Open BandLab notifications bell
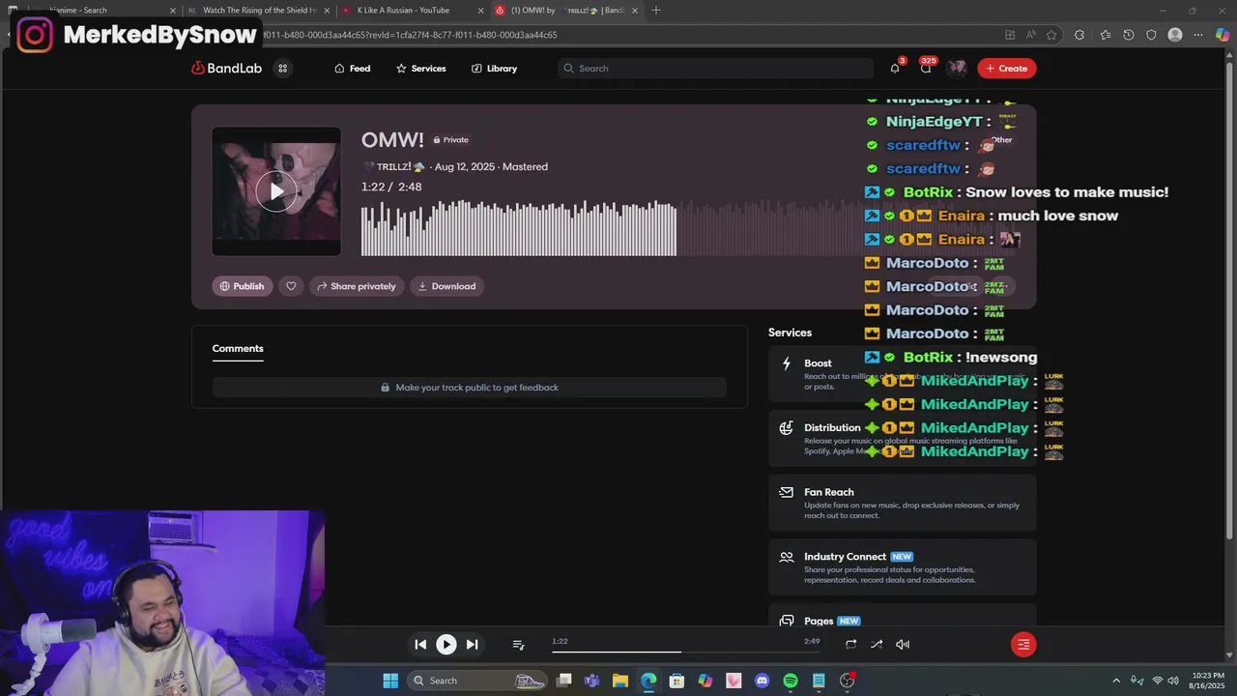 click(x=895, y=69)
